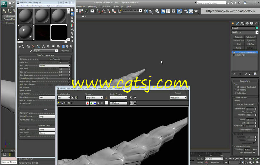Open the Rendered Frame Window toolbar icon

pos(191,11)
